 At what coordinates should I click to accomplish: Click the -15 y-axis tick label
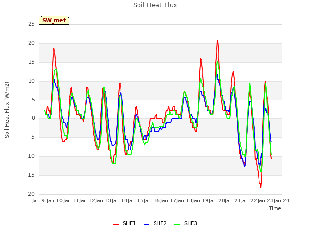[x=31, y=175]
